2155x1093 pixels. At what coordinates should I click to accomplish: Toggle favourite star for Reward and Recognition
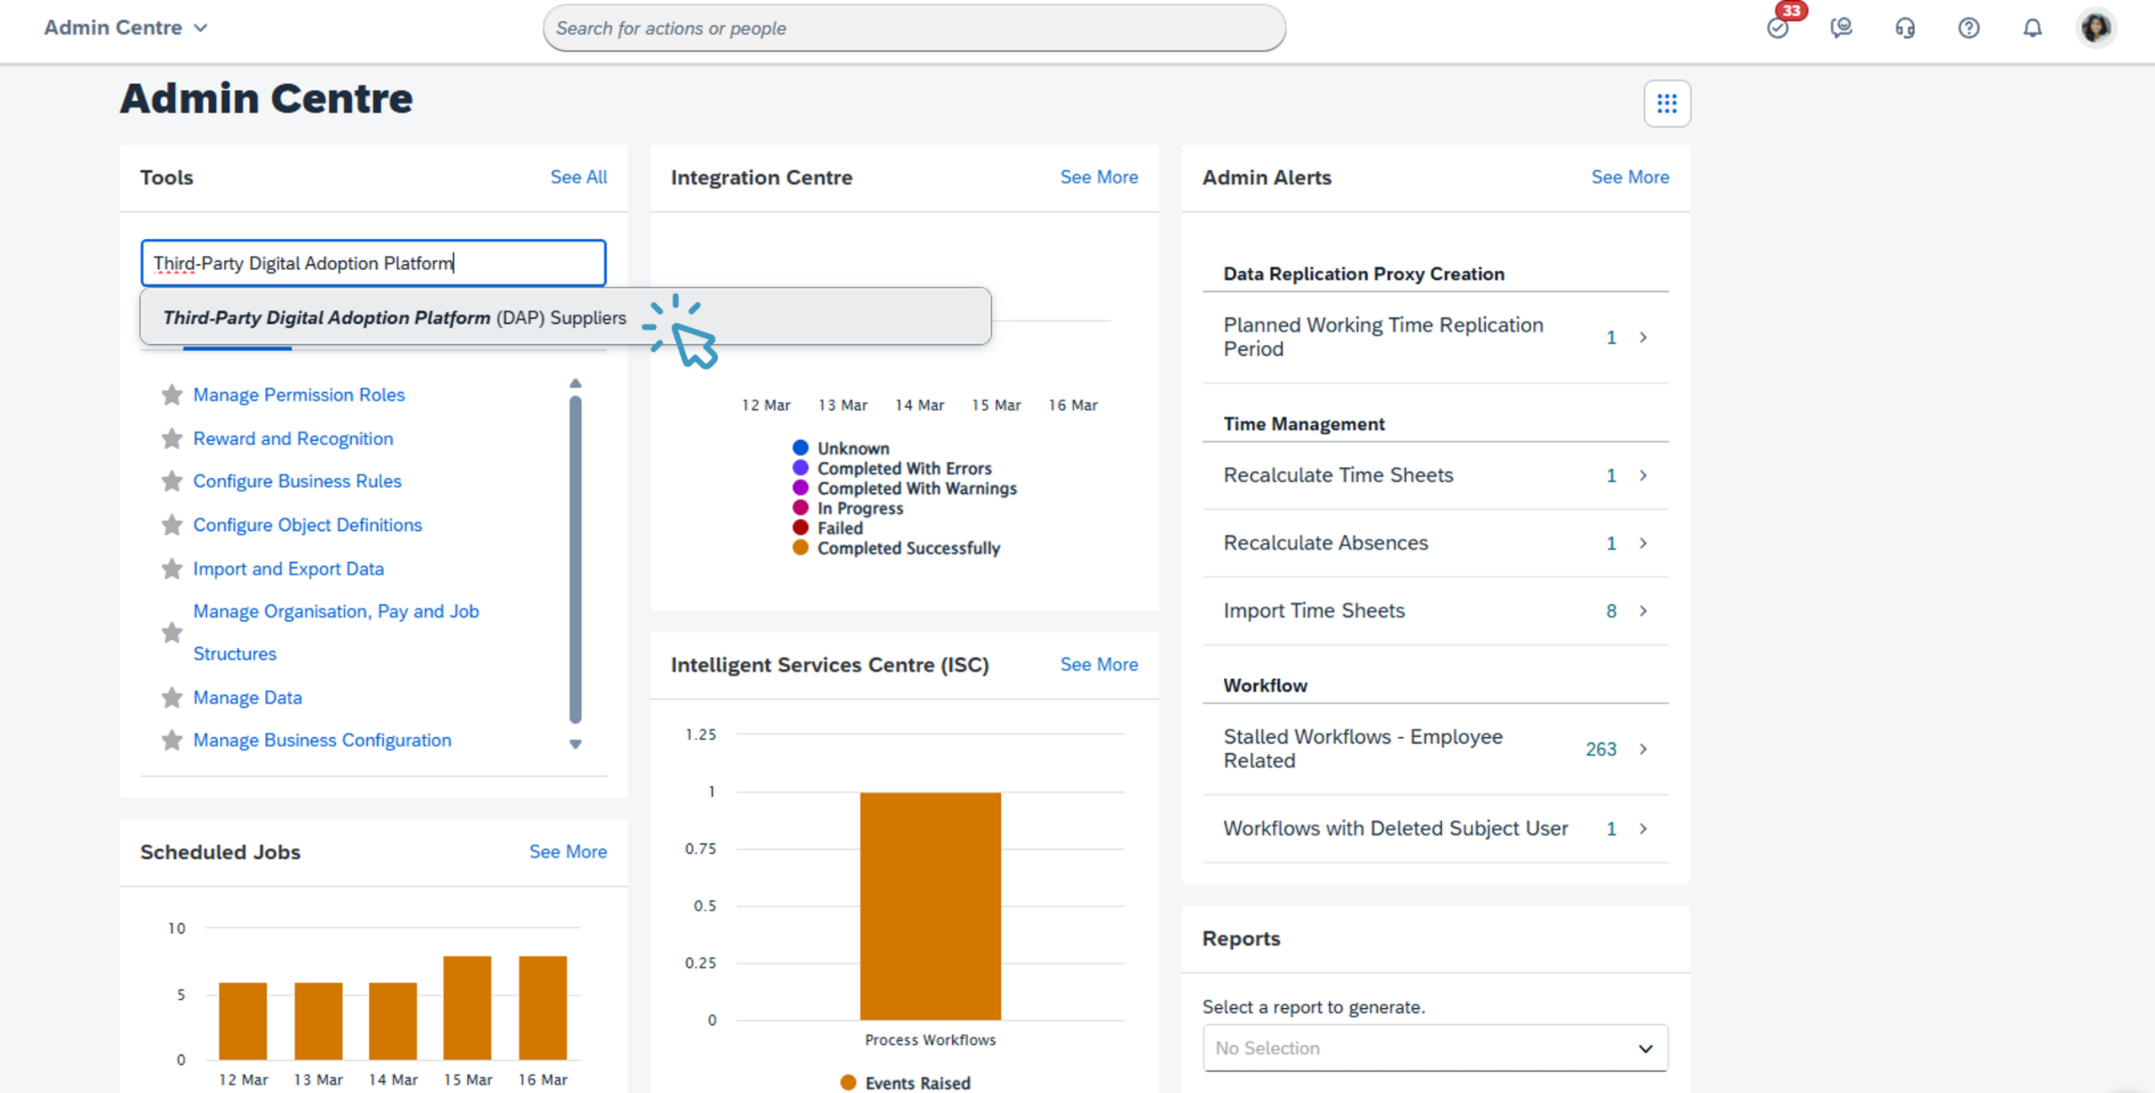click(172, 438)
